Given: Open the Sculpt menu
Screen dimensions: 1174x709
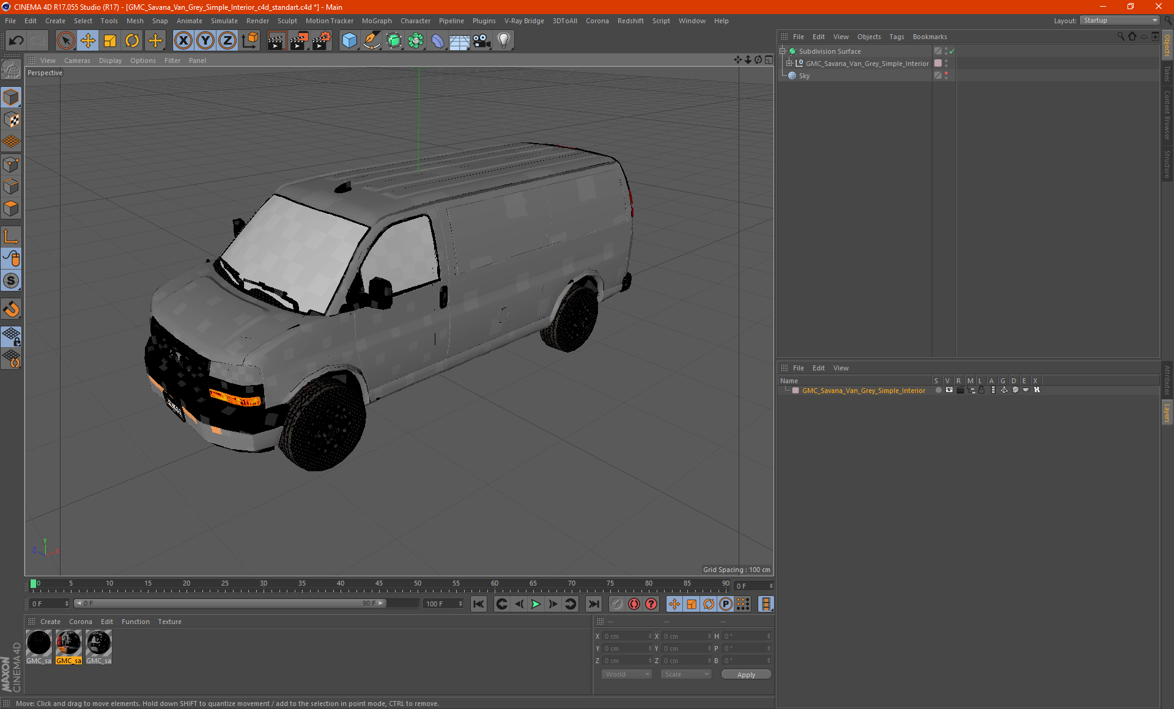Looking at the screenshot, I should tap(287, 21).
